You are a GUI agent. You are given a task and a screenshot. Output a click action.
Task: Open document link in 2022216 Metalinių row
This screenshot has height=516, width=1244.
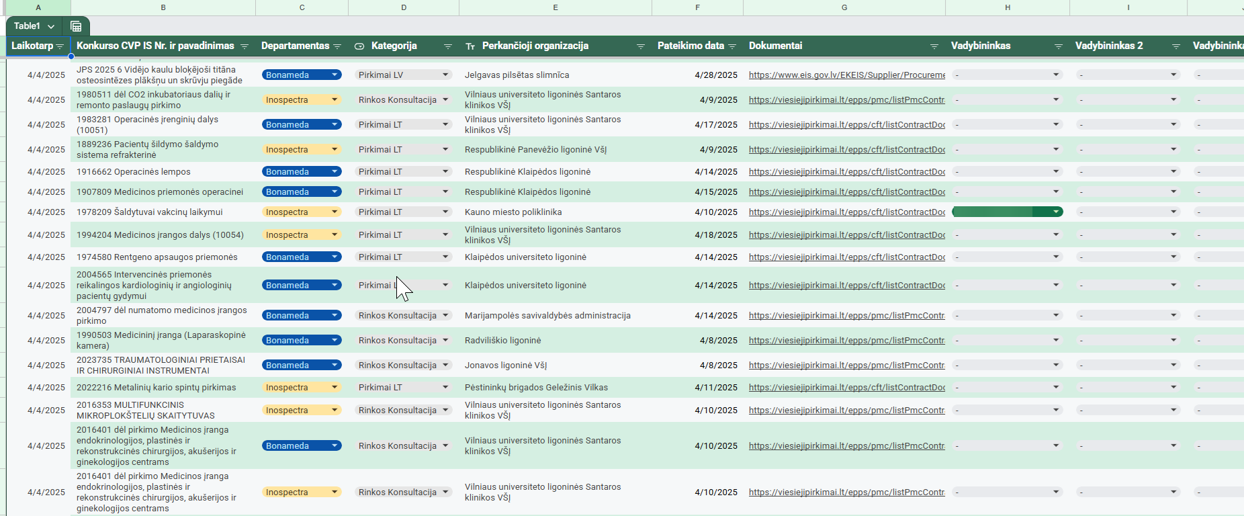click(847, 387)
